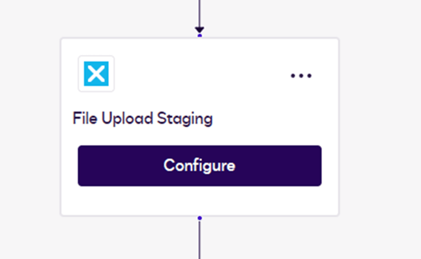Click the blue X app icon
The height and width of the screenshot is (259, 421).
pos(96,74)
